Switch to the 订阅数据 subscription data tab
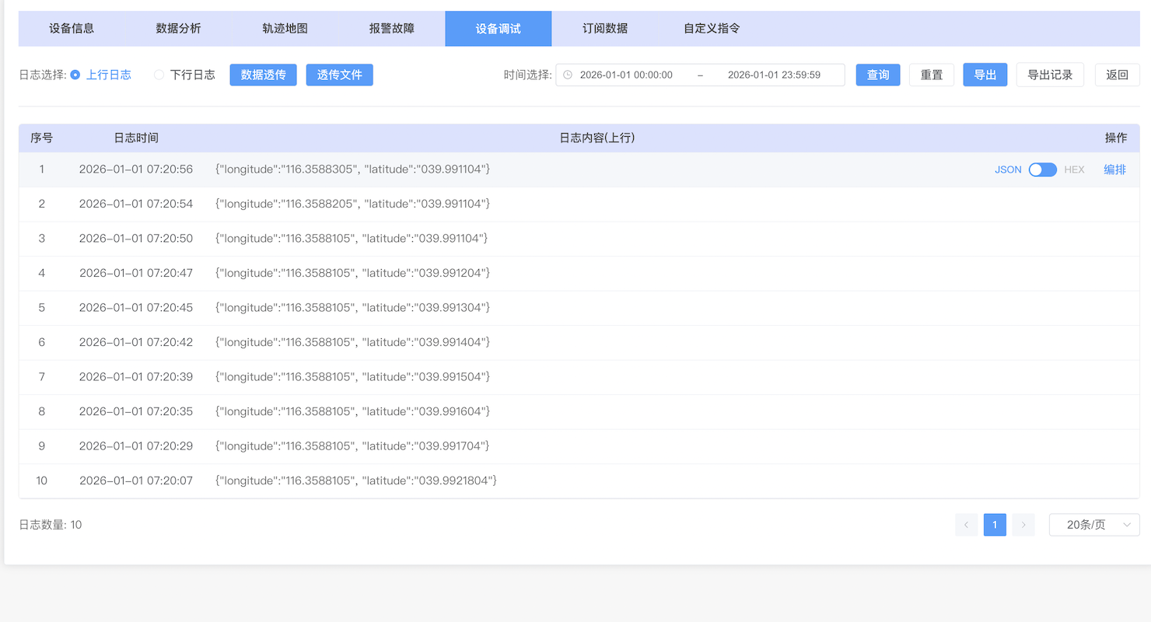1151x622 pixels. click(603, 28)
